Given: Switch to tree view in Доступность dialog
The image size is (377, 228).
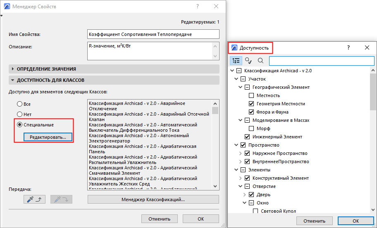Looking at the screenshot, I should coord(236,61).
